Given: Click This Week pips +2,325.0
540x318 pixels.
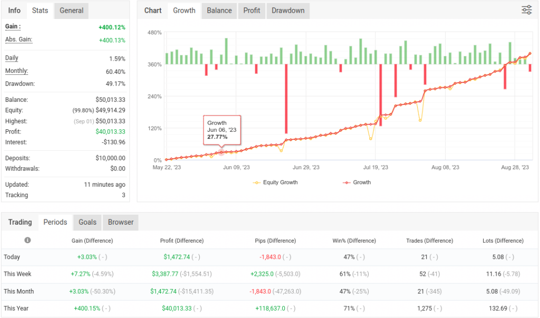Looking at the screenshot, I should [262, 274].
